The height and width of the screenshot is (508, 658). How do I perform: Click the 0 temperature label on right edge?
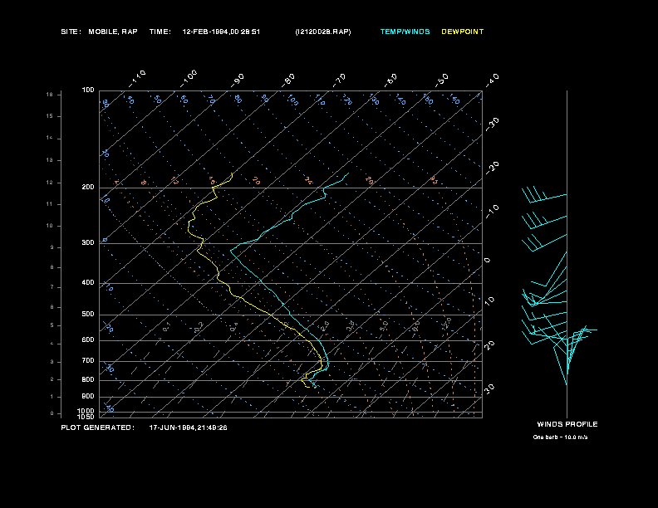487,261
